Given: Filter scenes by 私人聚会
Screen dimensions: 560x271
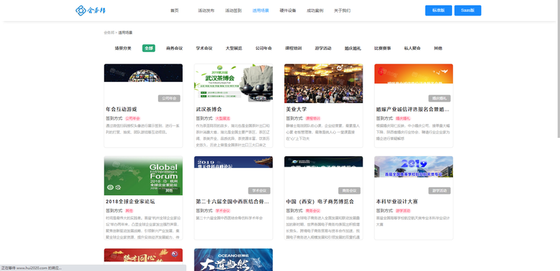Looking at the screenshot, I should [412, 48].
